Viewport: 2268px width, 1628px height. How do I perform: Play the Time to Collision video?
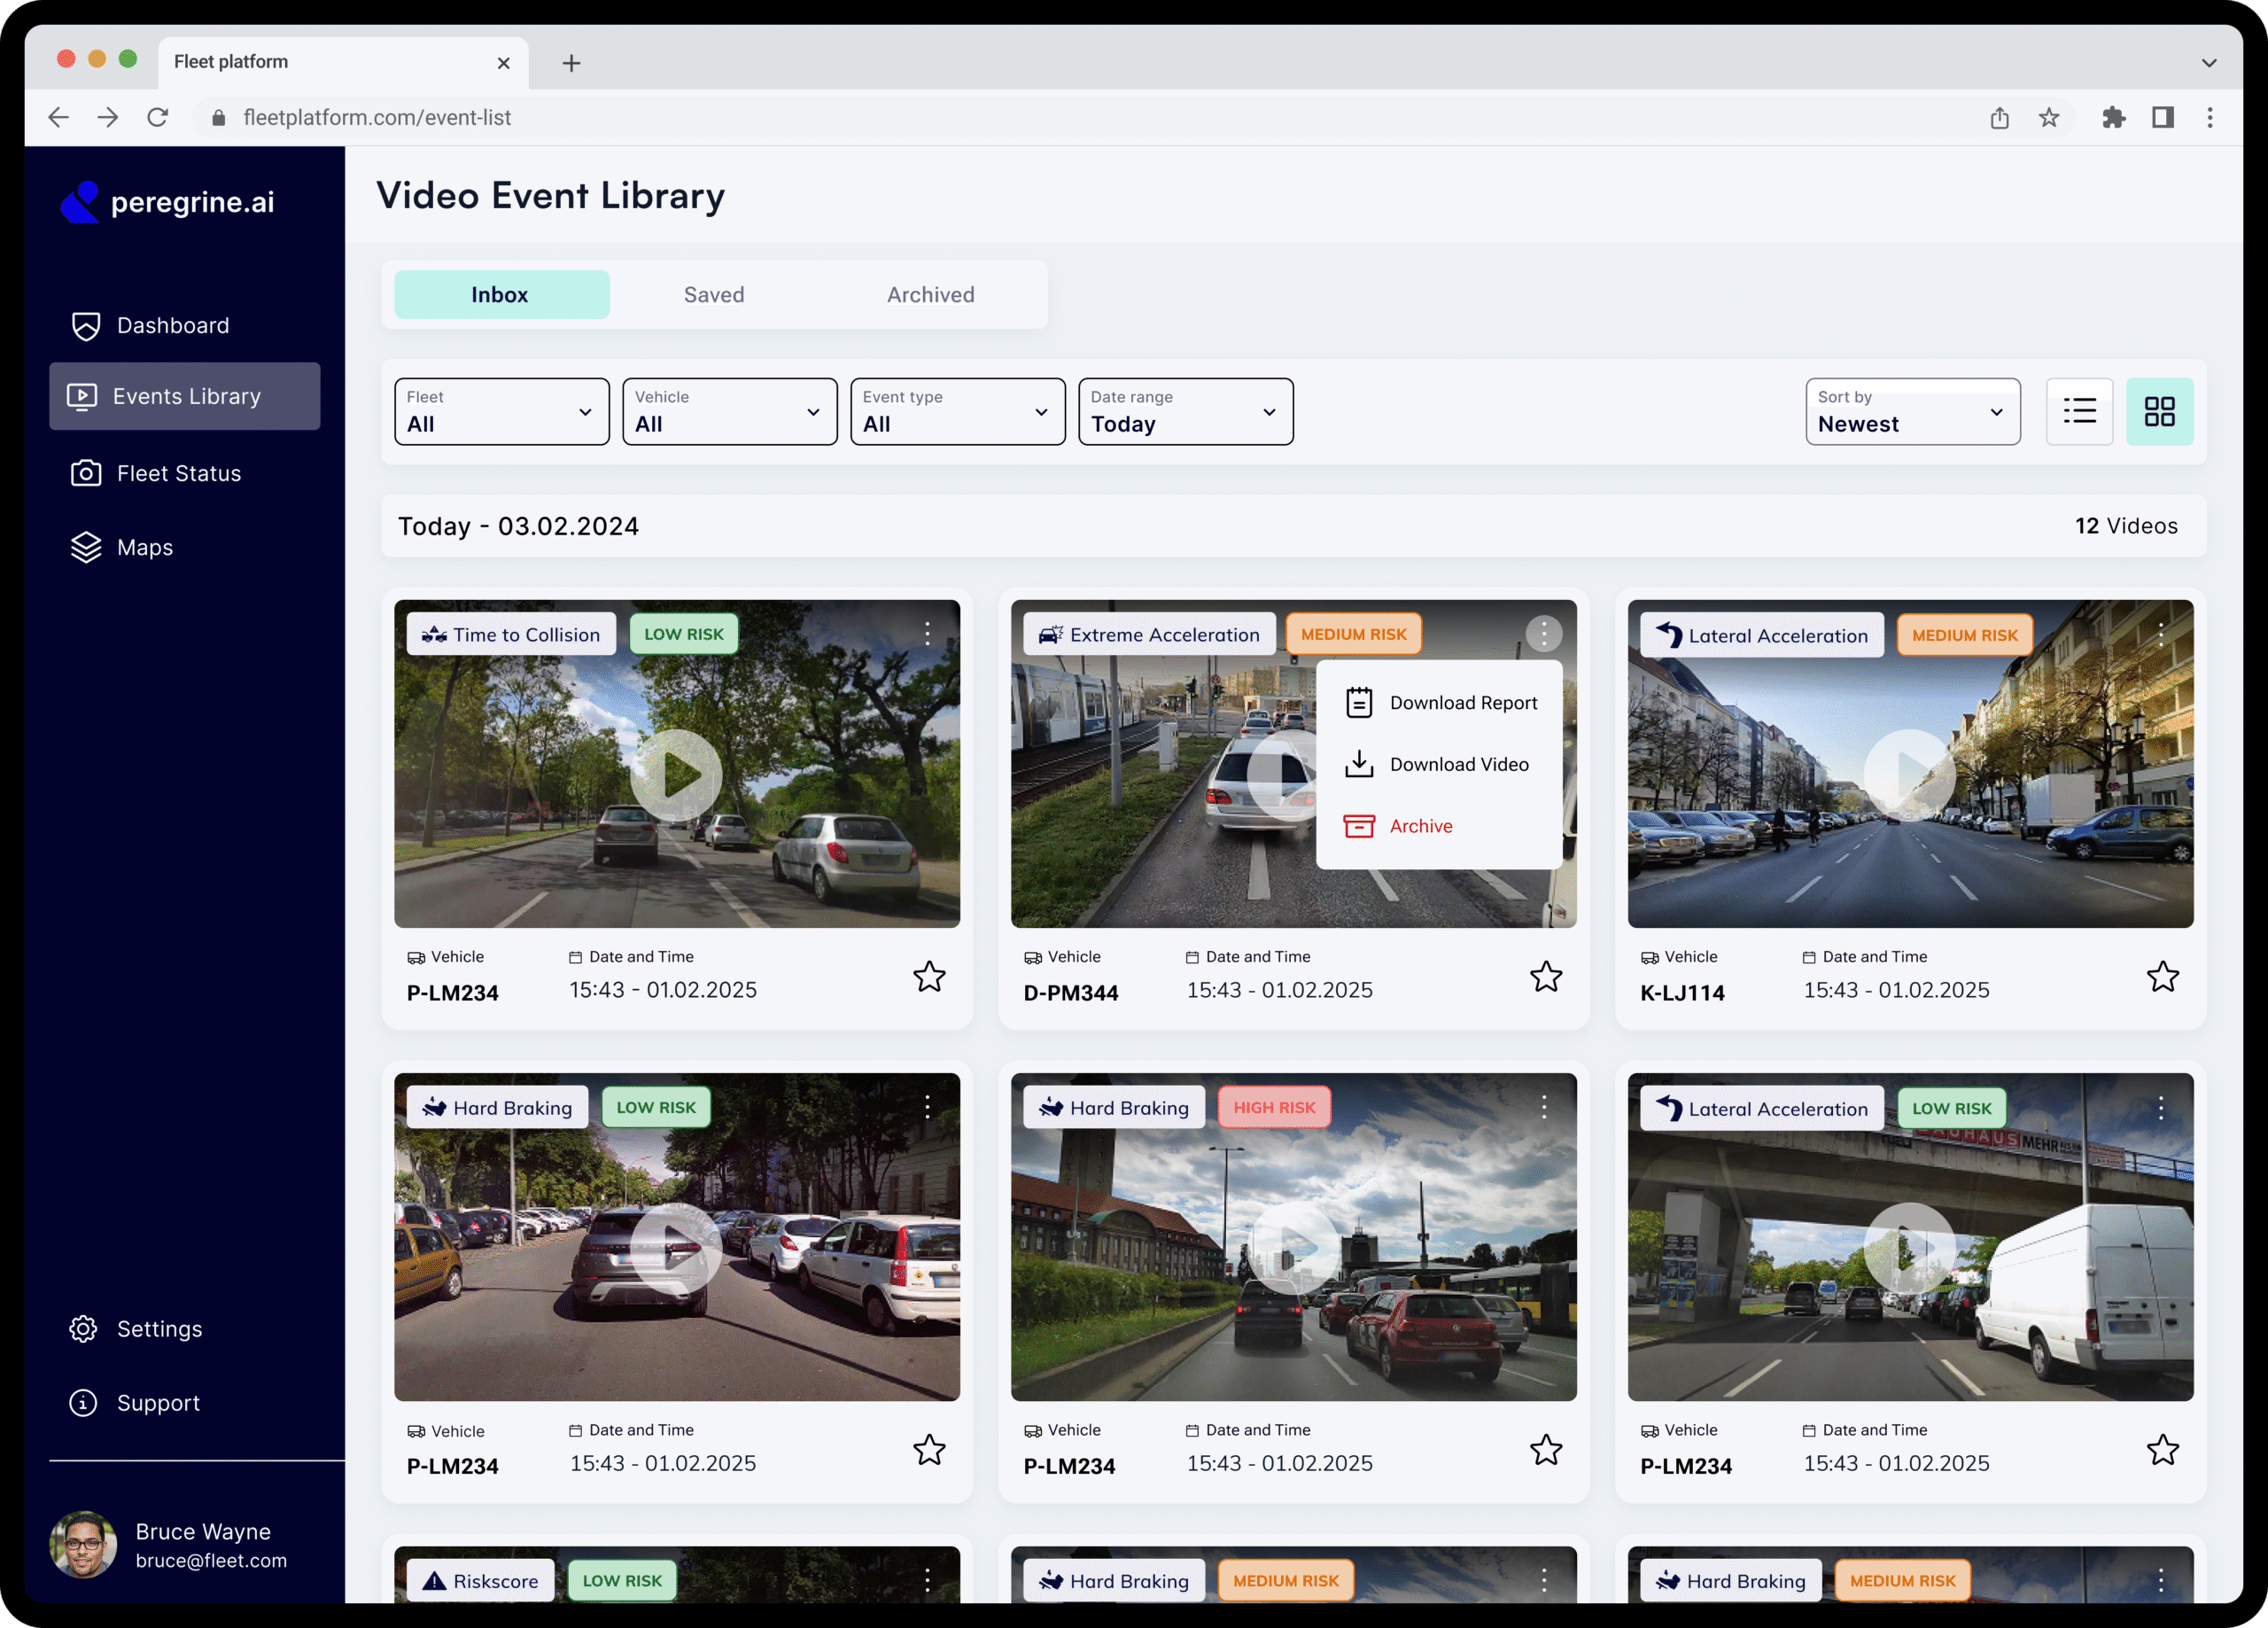[677, 775]
